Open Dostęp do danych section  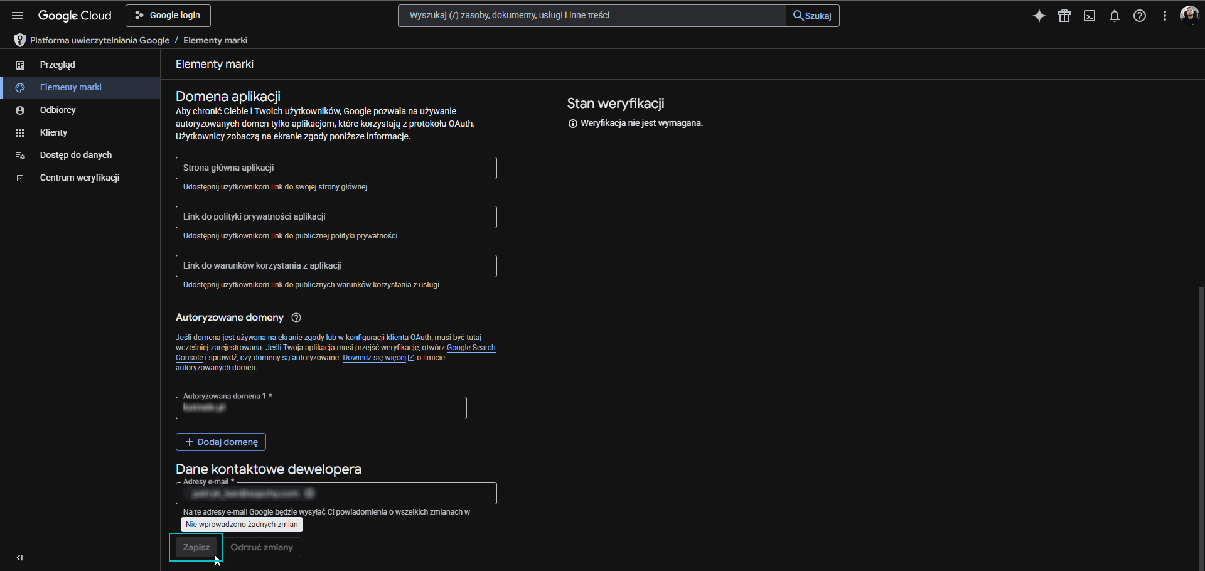[75, 155]
